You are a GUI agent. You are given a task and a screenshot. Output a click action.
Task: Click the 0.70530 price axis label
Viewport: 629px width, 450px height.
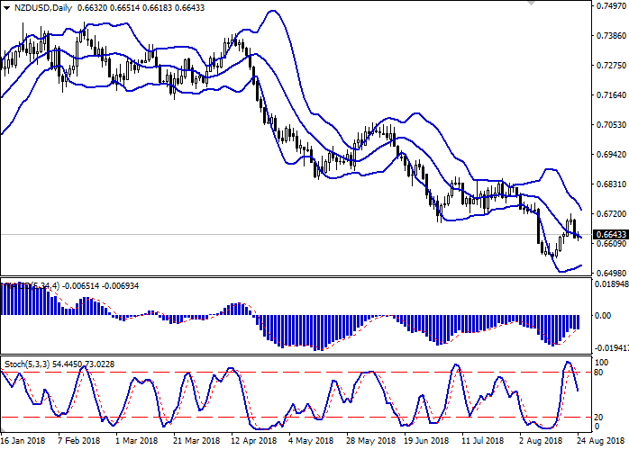610,125
